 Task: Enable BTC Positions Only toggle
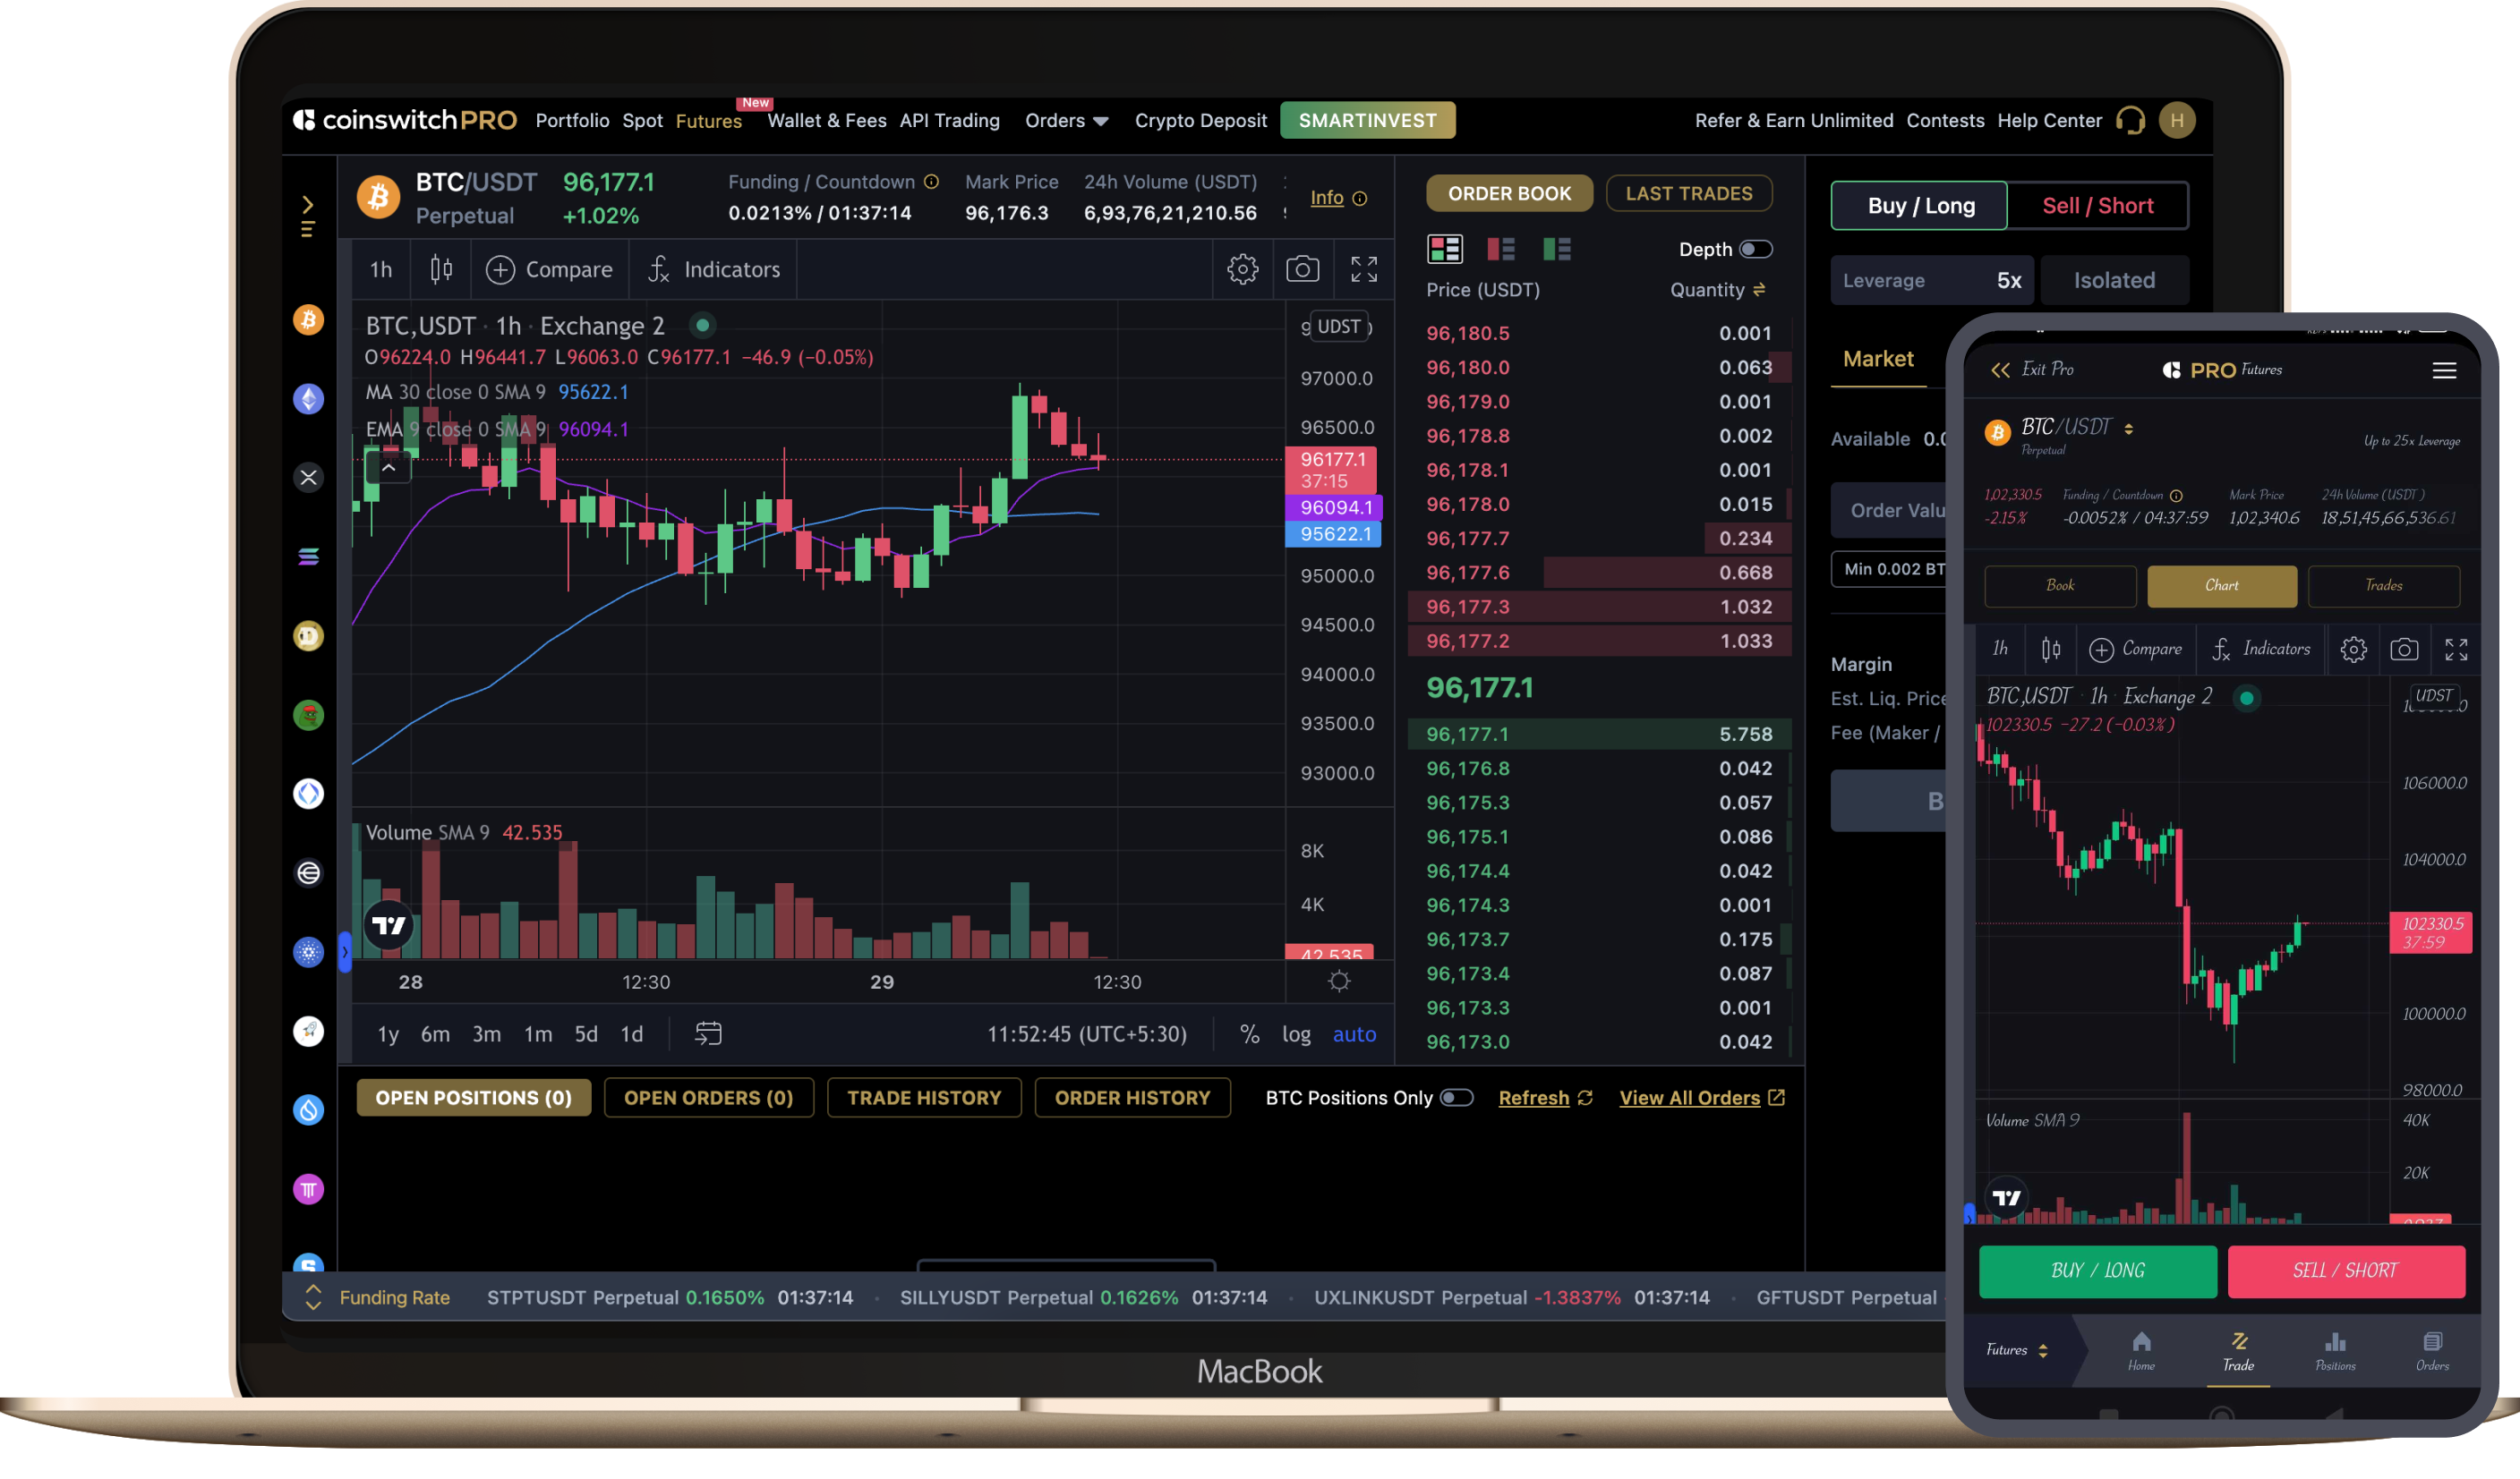[x=1456, y=1097]
